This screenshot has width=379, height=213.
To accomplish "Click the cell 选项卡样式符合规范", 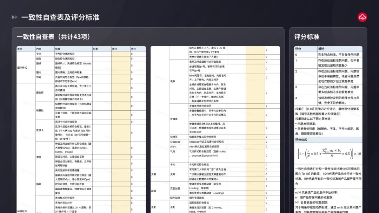I will pyautogui.click(x=73, y=122).
